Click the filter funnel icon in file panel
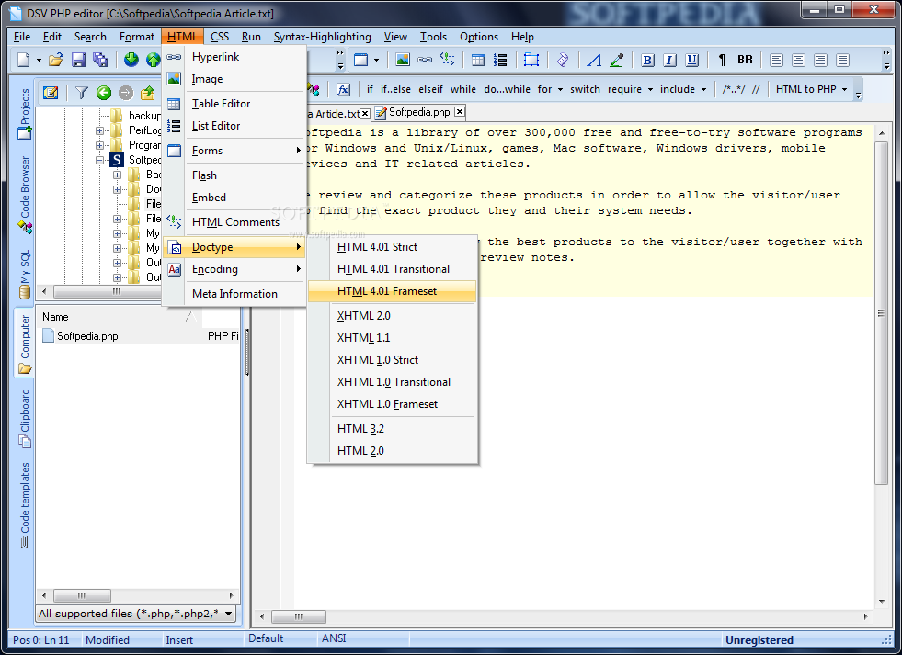The width and height of the screenshot is (902, 655). (81, 93)
